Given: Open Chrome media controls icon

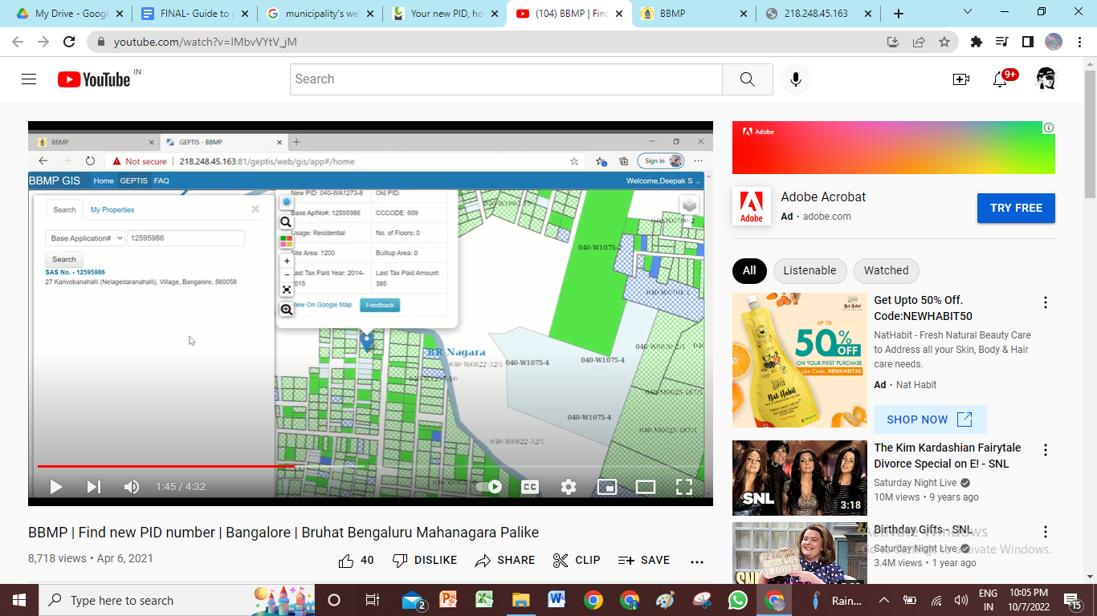Looking at the screenshot, I should 1002,42.
